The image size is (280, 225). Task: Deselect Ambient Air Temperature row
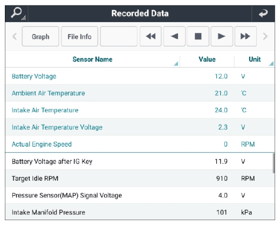pos(140,93)
